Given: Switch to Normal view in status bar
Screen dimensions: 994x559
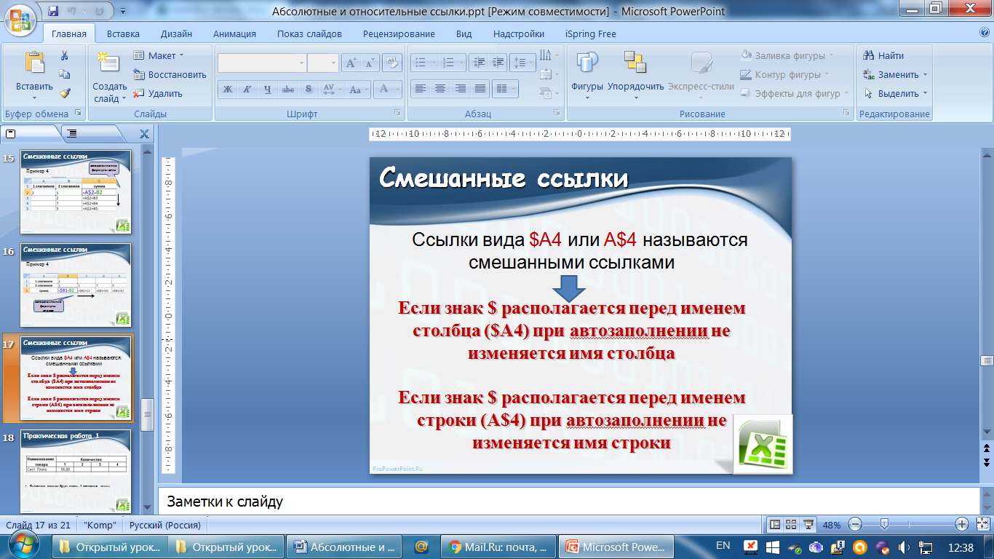Looking at the screenshot, I should coord(775,525).
